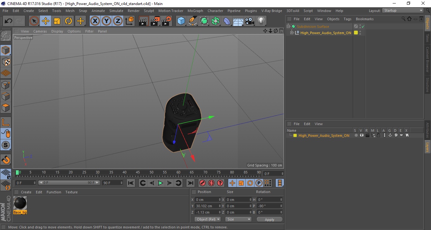Go to start of animation
The width and height of the screenshot is (431, 230).
tap(131, 183)
